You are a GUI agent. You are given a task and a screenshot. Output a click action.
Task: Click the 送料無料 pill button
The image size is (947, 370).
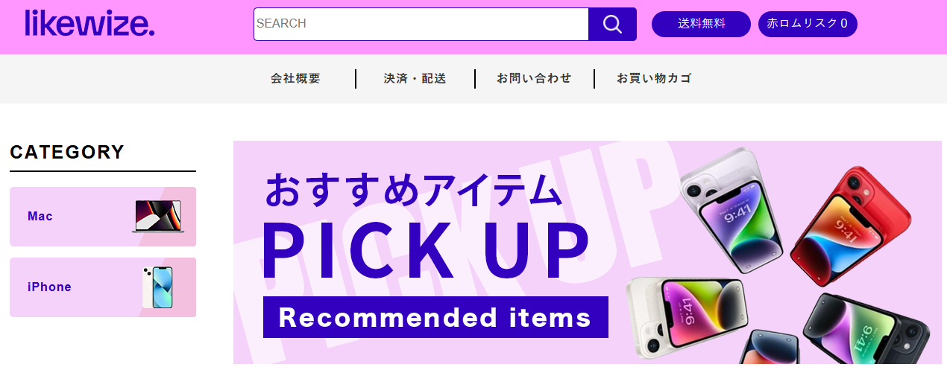701,24
